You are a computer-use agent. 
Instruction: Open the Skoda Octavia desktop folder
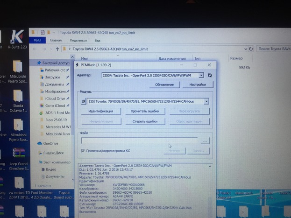click(18, 101)
